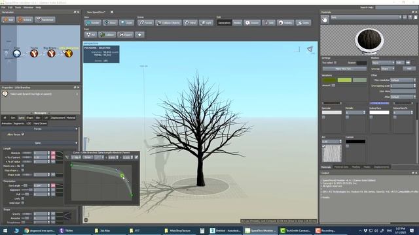Image resolution: width=419 pixels, height=235 pixels.
Task: Click the message balloon icon in Properties
Action: tap(5, 94)
